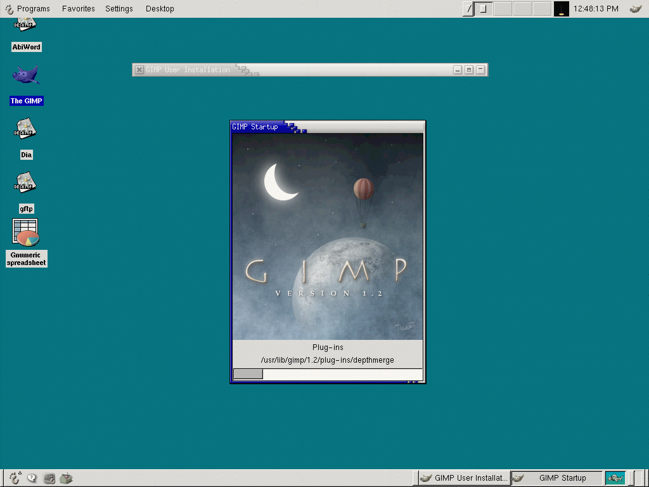Close the GIMP User Installation window with X
649x487 pixels.
pos(139,70)
